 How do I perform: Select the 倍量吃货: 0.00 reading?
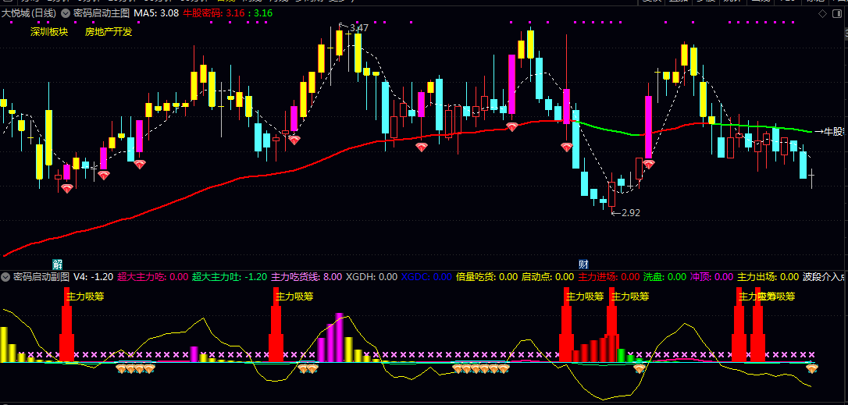tap(486, 277)
